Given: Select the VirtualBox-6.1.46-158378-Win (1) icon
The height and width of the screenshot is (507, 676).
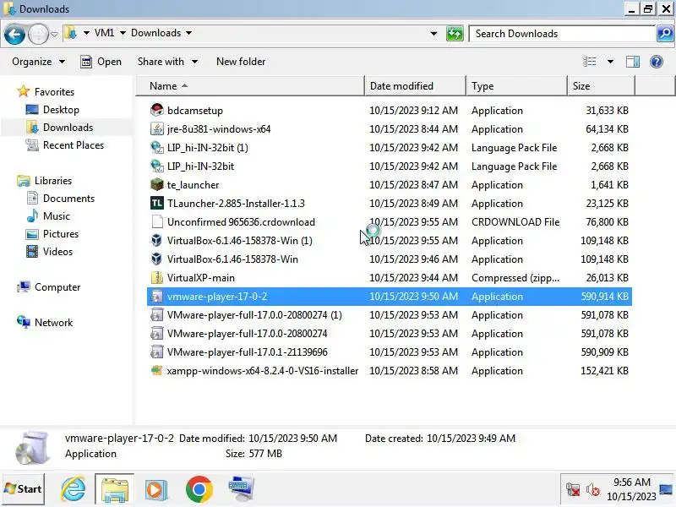Looking at the screenshot, I should pos(157,240).
